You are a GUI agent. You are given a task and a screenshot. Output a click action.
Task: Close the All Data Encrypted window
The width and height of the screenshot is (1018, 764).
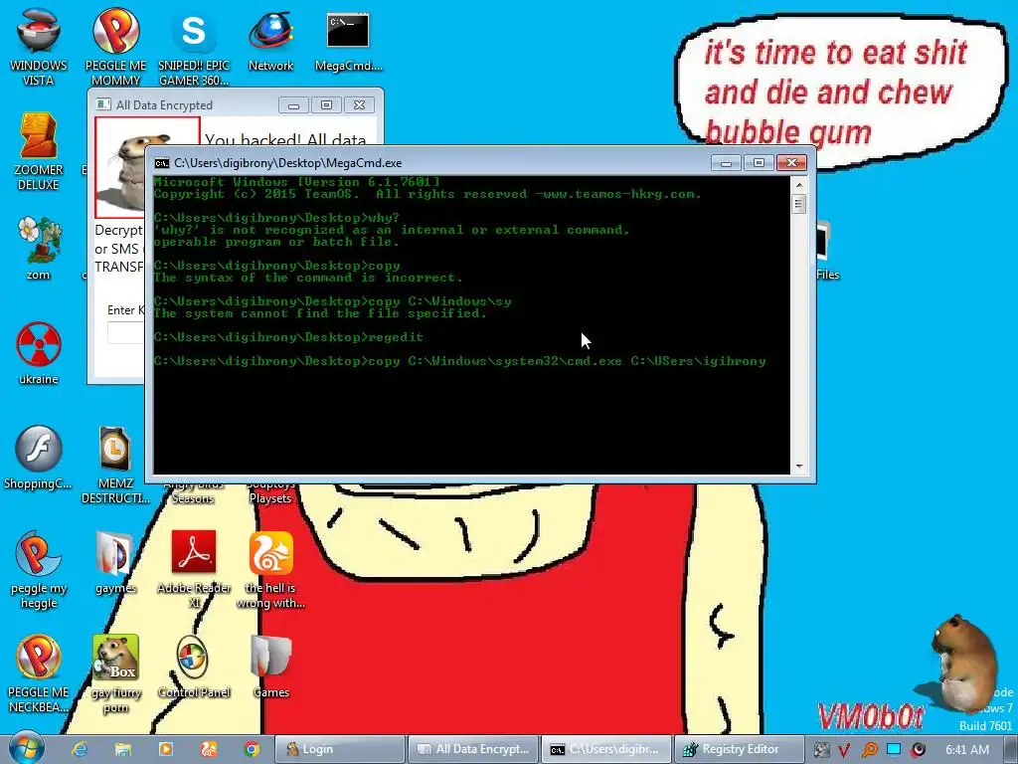coord(359,105)
